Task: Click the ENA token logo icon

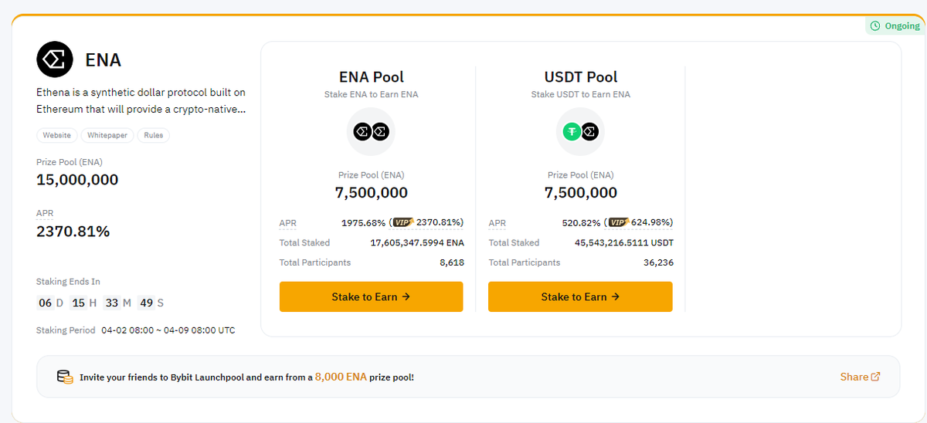Action: coord(55,59)
